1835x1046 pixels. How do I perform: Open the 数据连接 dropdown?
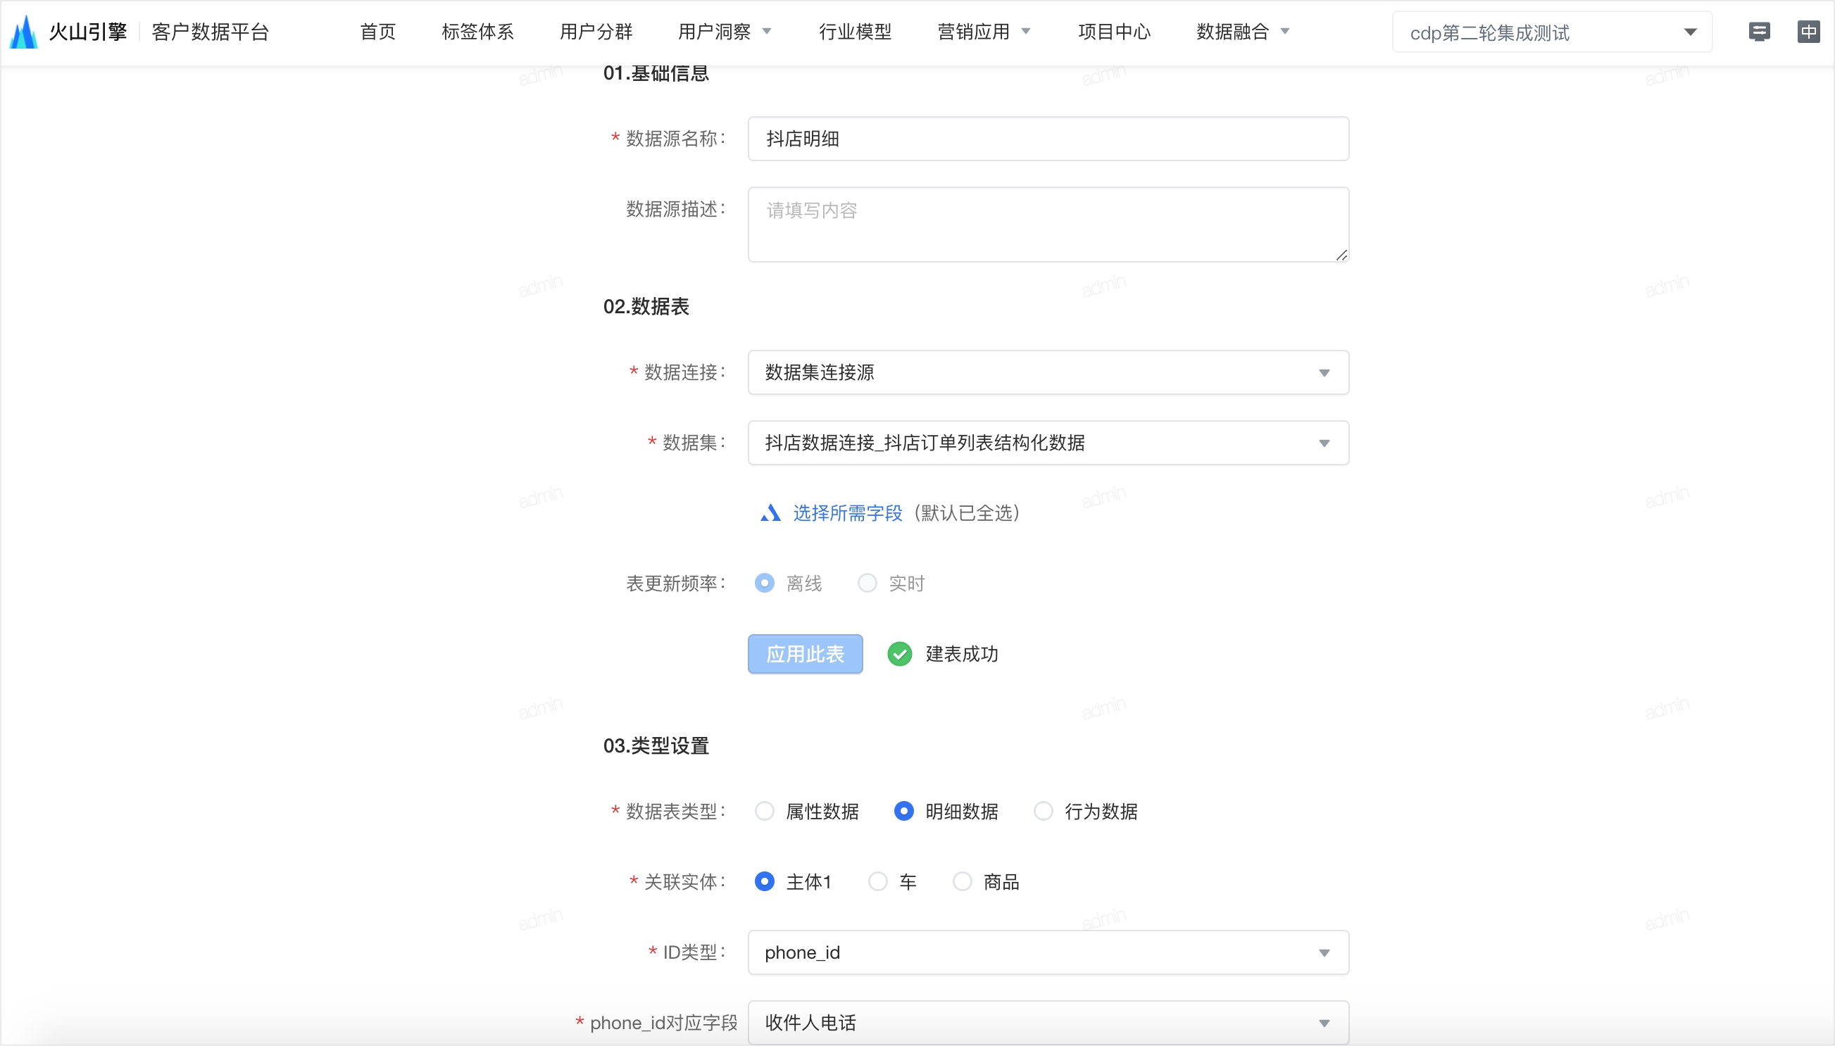click(1048, 372)
